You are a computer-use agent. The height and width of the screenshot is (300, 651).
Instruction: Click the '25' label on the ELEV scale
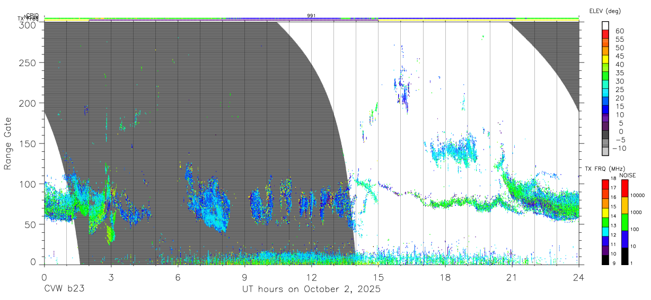(x=619, y=90)
